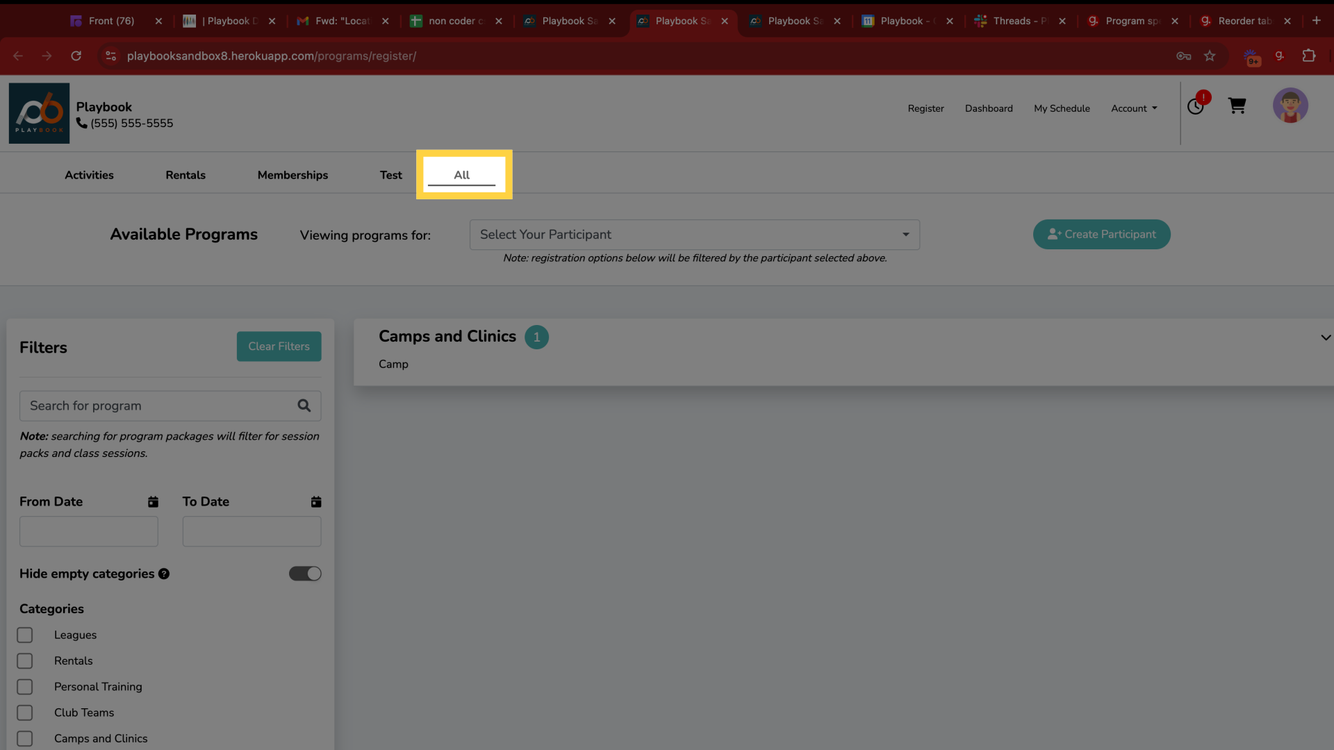
Task: Open the Select Your Participant dropdown
Action: pos(693,233)
